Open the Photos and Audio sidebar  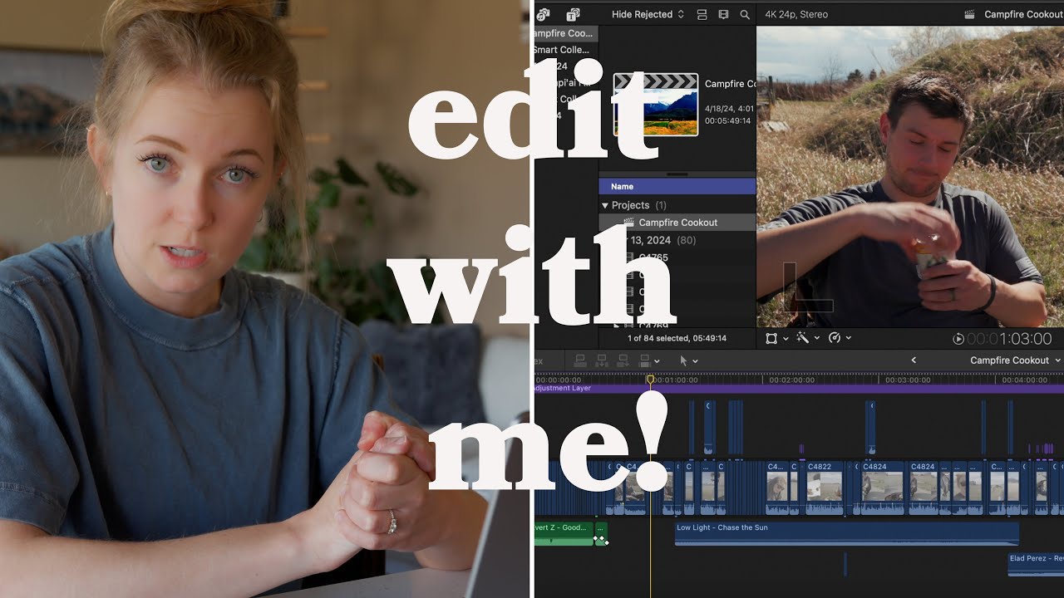[x=544, y=14]
